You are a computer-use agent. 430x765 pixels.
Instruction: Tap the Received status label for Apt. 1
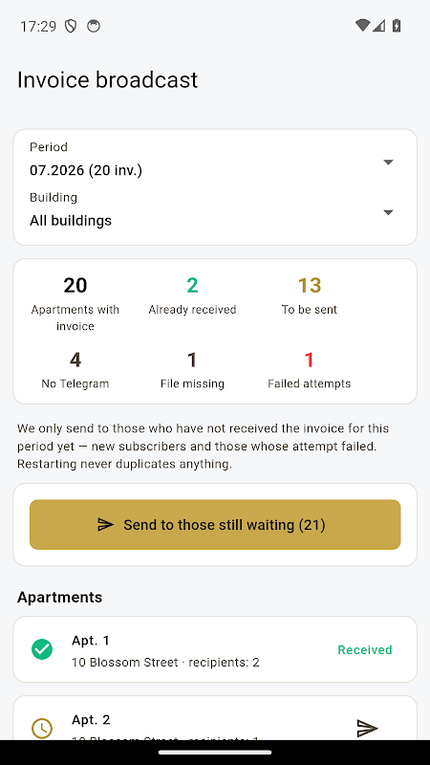[365, 649]
